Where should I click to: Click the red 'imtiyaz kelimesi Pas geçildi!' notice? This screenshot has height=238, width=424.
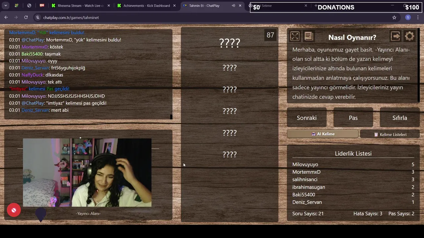point(39,89)
